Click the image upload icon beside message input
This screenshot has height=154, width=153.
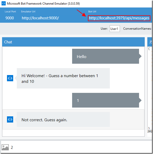5,147
